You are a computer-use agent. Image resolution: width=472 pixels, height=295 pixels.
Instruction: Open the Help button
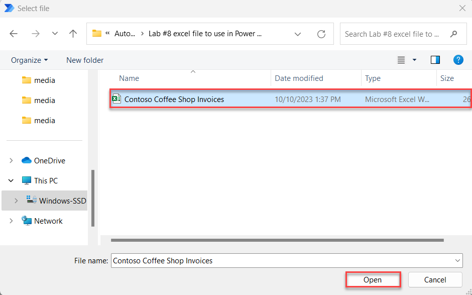tap(458, 60)
